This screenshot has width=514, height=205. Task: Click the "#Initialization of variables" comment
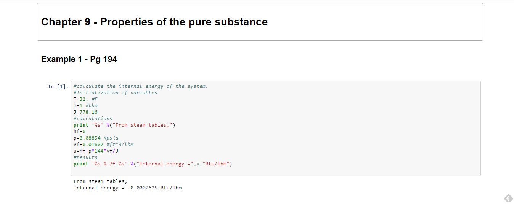click(x=115, y=93)
